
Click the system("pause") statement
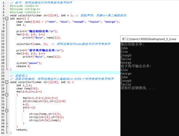29,63
